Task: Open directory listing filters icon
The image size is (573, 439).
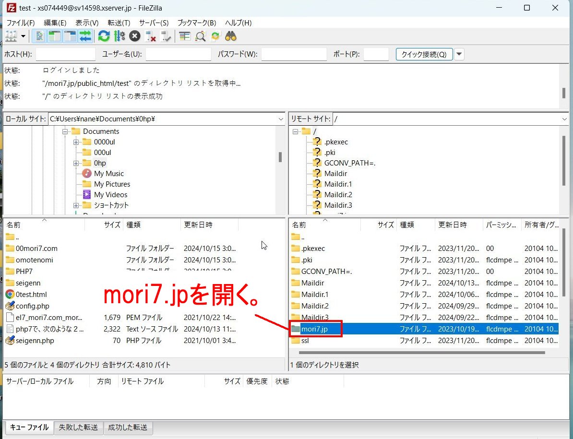Action: [x=185, y=36]
